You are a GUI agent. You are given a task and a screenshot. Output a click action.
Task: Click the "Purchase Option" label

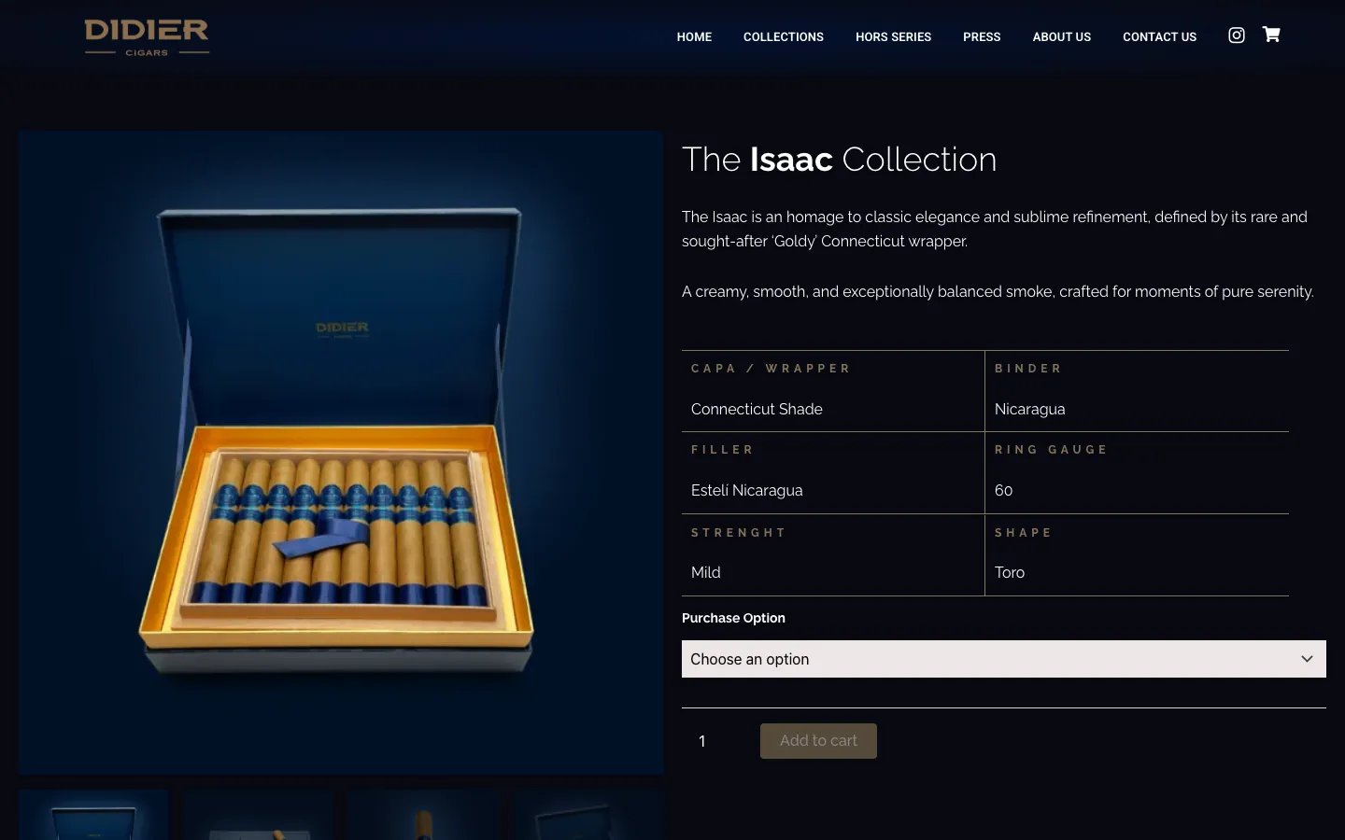733,618
